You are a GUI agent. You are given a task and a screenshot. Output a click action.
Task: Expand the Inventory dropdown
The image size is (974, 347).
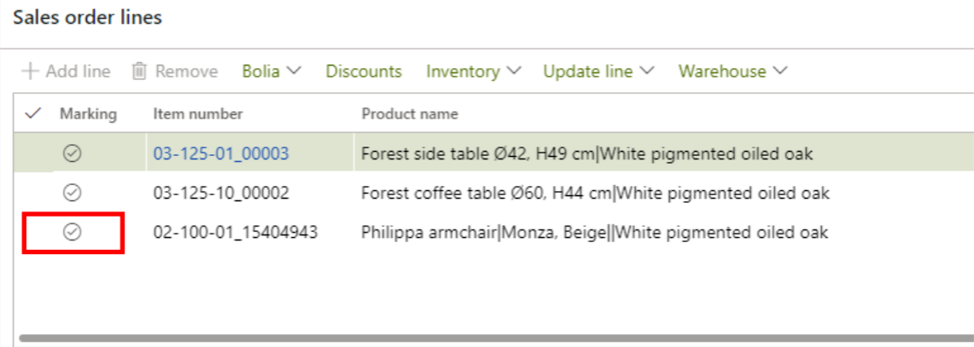point(474,72)
